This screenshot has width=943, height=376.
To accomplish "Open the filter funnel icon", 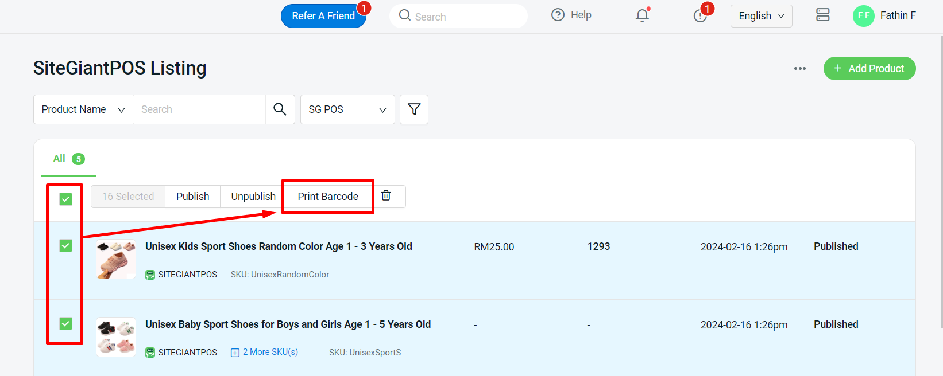I will (x=413, y=109).
